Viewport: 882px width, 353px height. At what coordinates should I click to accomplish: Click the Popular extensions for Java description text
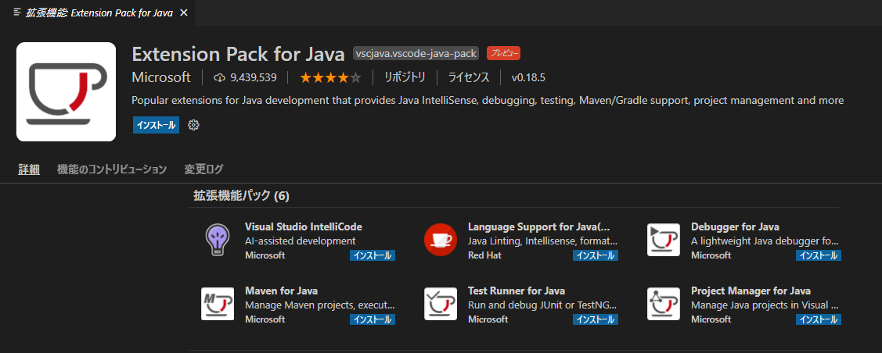coord(488,101)
